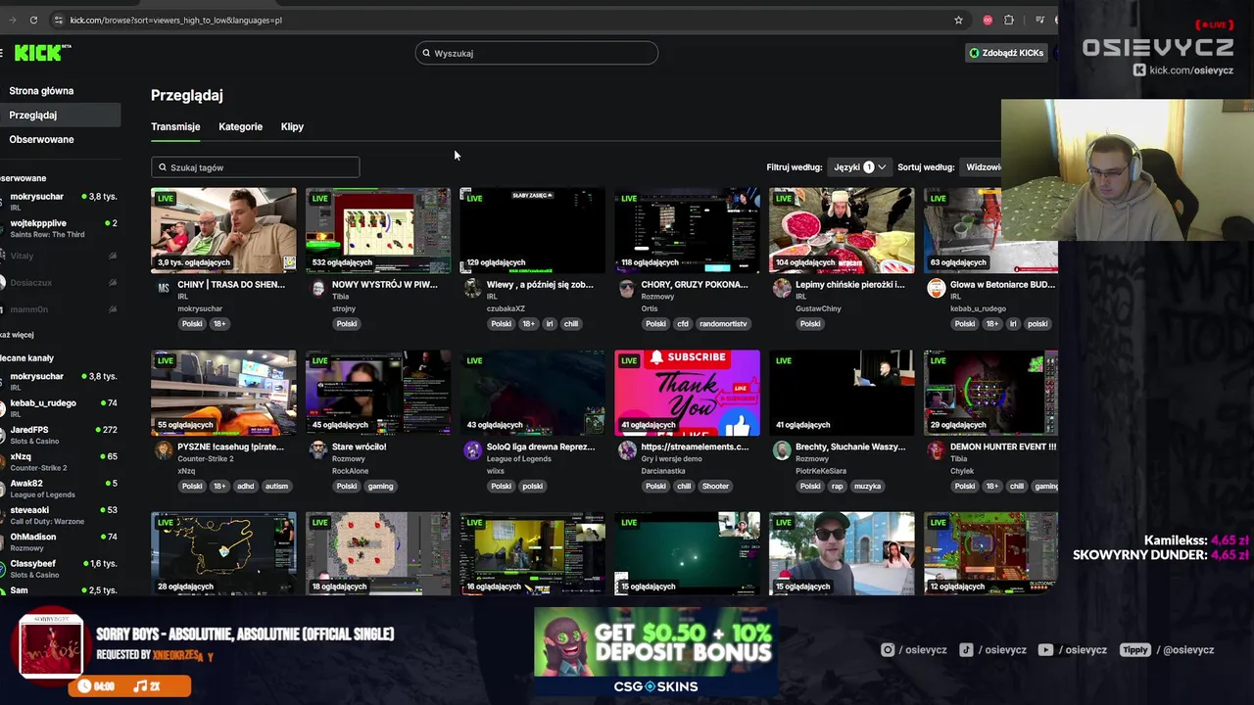Image resolution: width=1254 pixels, height=705 pixels.
Task: Click the CSGO-SKINS deposit bonus banner
Action: [x=655, y=652]
